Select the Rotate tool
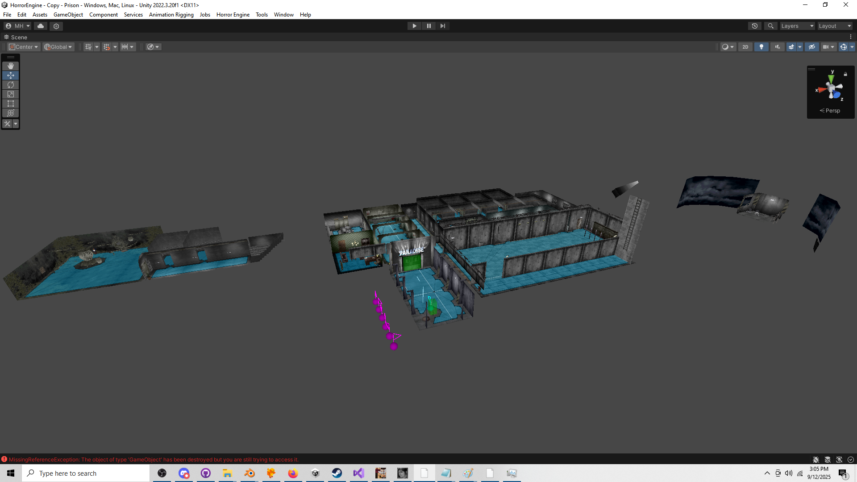 (x=11, y=85)
